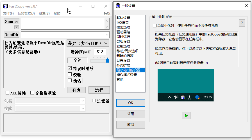Toggle 错误时继续 checkbox
Viewport: 252px width, 140px height.
point(70,68)
